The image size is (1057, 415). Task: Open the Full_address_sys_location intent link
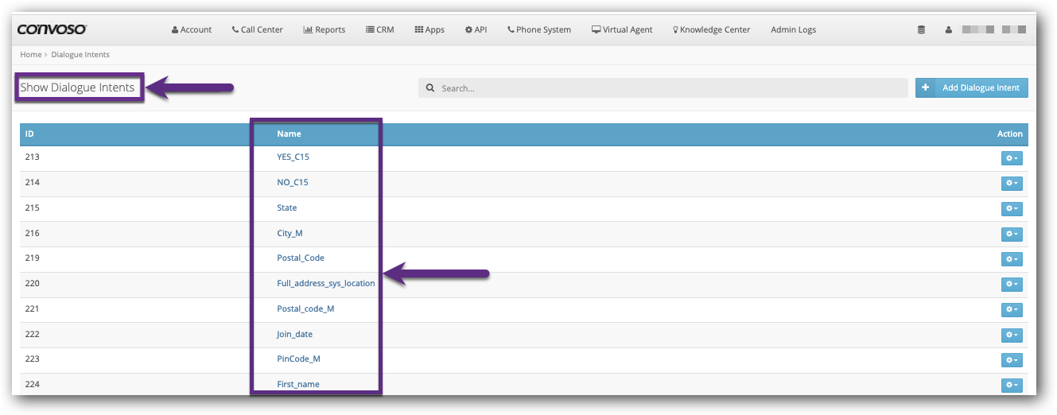click(325, 283)
